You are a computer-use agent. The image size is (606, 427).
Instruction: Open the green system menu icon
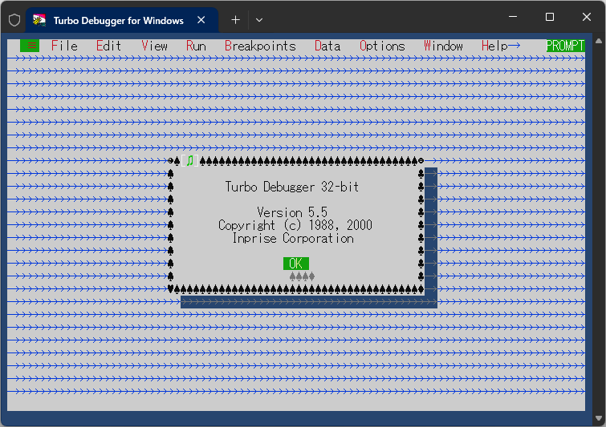tap(30, 46)
